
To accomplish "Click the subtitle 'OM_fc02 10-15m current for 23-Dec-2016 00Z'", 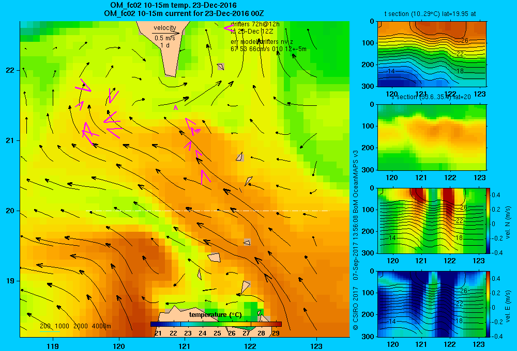I will pos(184,13).
